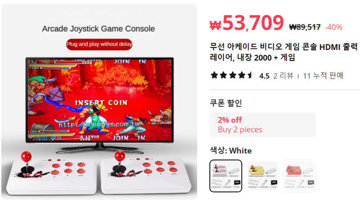Click the 색상: White color label
The width and height of the screenshot is (360, 205).
(231, 151)
